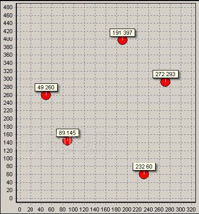Click the 272 293 tooltip label
199x214 pixels.
click(165, 74)
